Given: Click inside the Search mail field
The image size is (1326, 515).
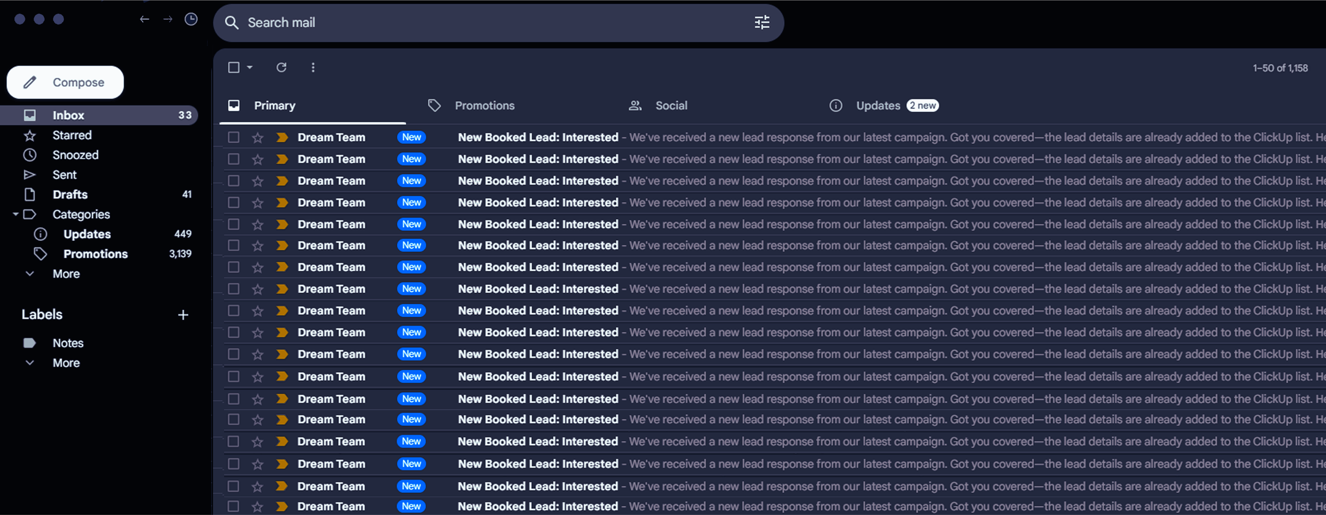Looking at the screenshot, I should coord(463,22).
